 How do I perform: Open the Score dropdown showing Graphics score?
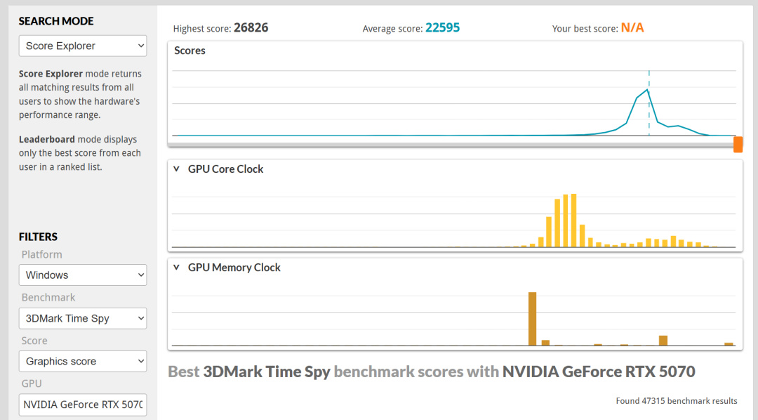click(83, 362)
